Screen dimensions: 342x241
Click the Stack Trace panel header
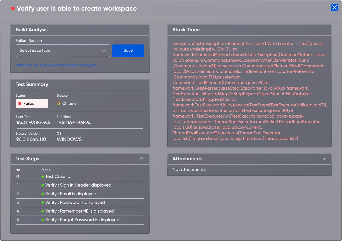point(249,30)
